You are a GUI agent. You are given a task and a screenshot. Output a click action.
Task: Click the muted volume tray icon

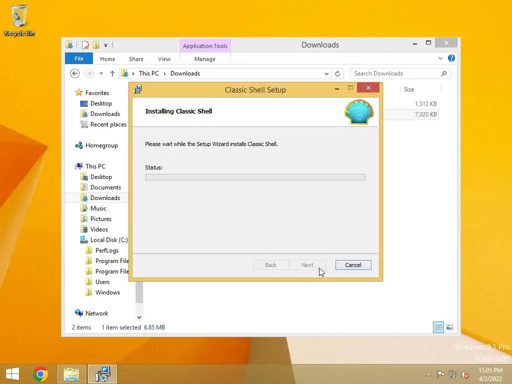(464, 374)
